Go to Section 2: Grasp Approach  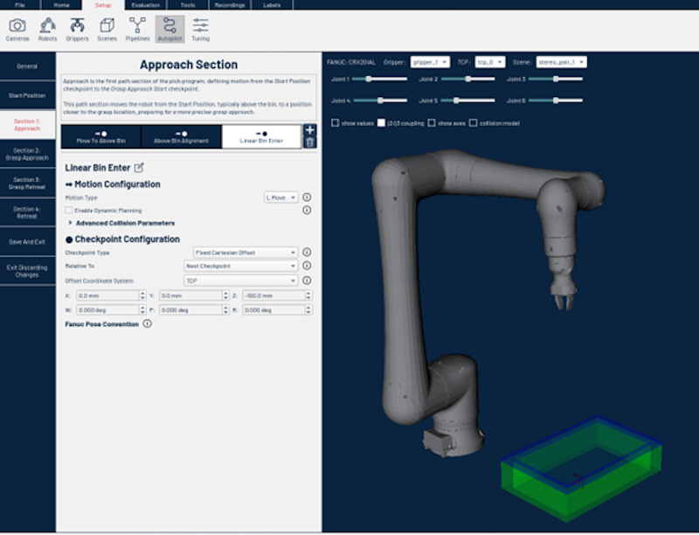27,155
